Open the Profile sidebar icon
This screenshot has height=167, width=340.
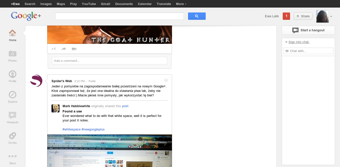[x=13, y=74]
